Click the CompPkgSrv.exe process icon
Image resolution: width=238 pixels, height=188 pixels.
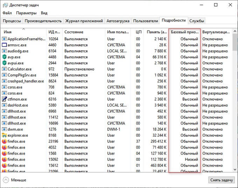(x=4, y=75)
